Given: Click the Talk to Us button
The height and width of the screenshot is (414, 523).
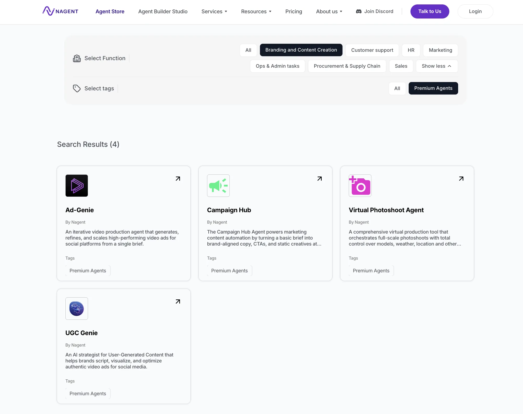Looking at the screenshot, I should tap(429, 11).
